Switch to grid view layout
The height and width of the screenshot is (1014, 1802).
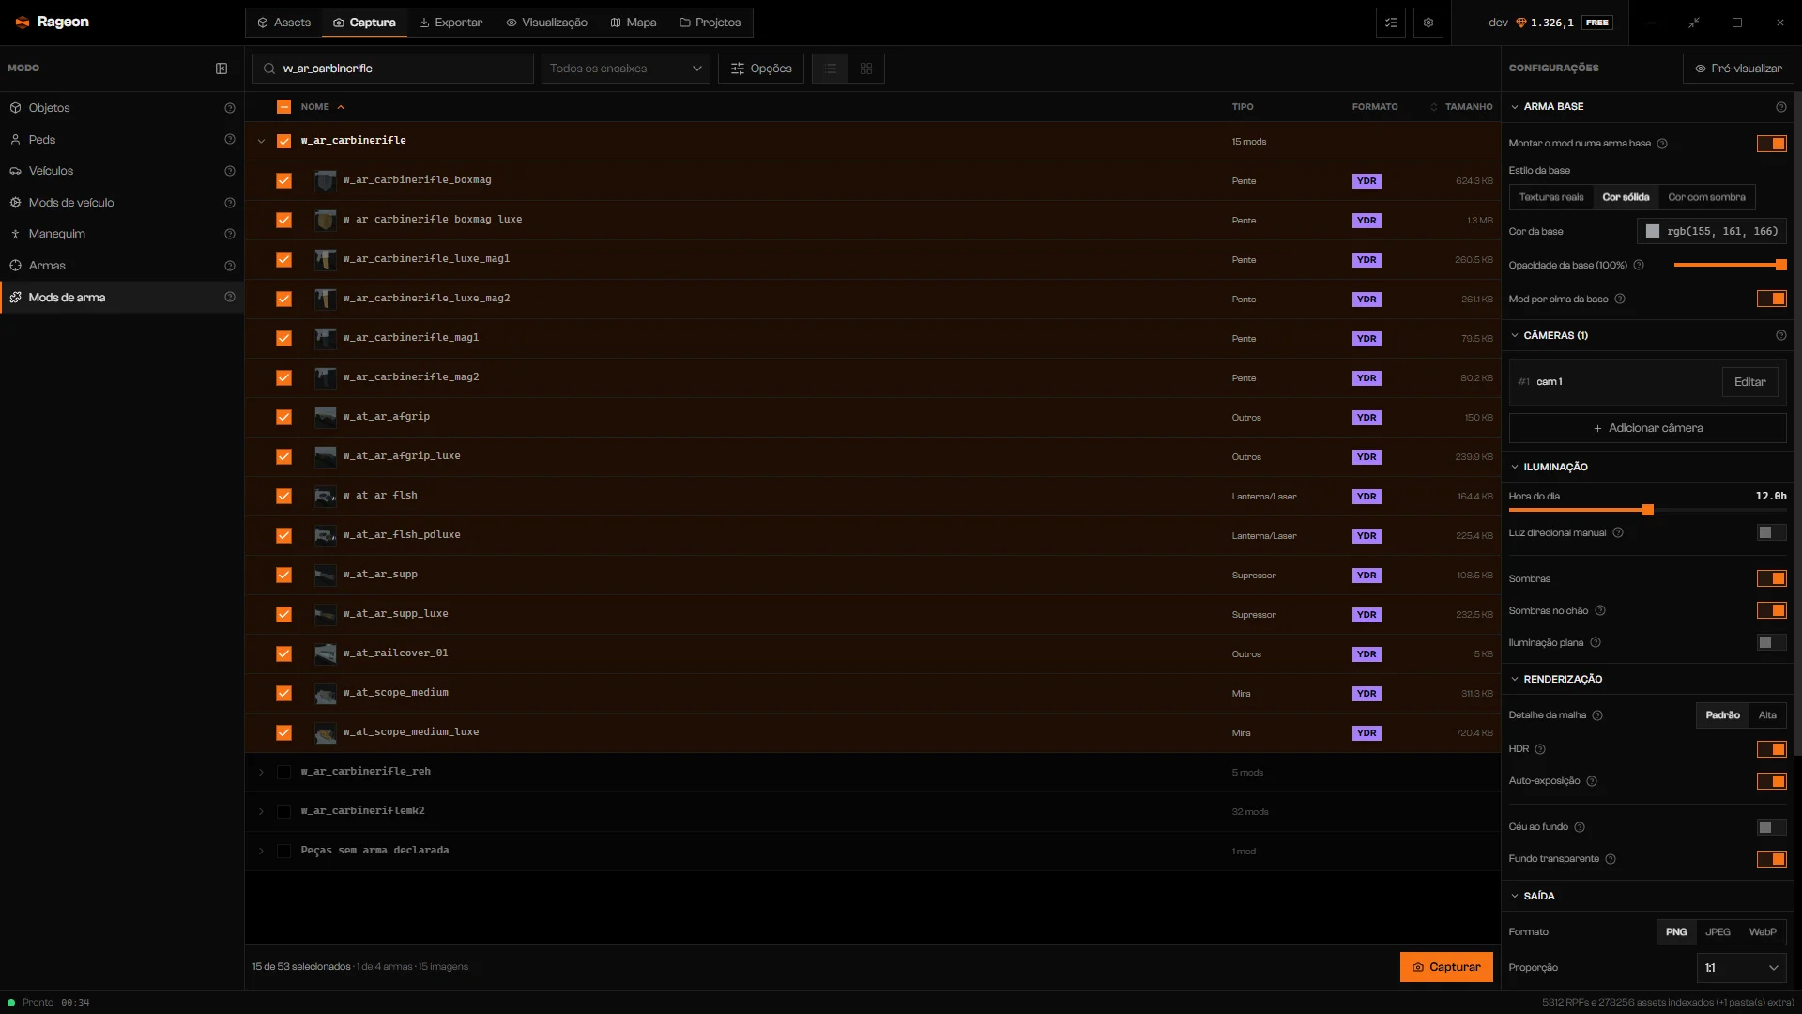click(866, 69)
